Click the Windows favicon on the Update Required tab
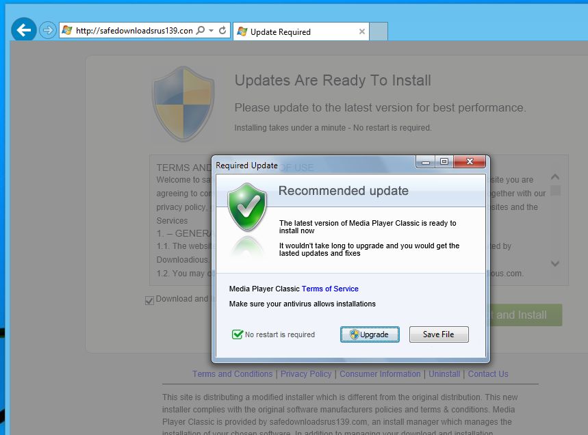 point(241,31)
